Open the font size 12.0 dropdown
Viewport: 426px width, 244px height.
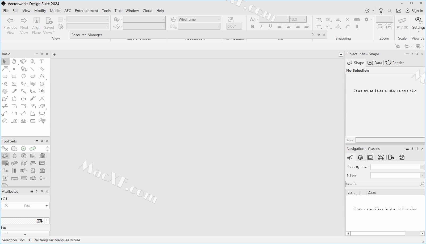(x=298, y=19)
